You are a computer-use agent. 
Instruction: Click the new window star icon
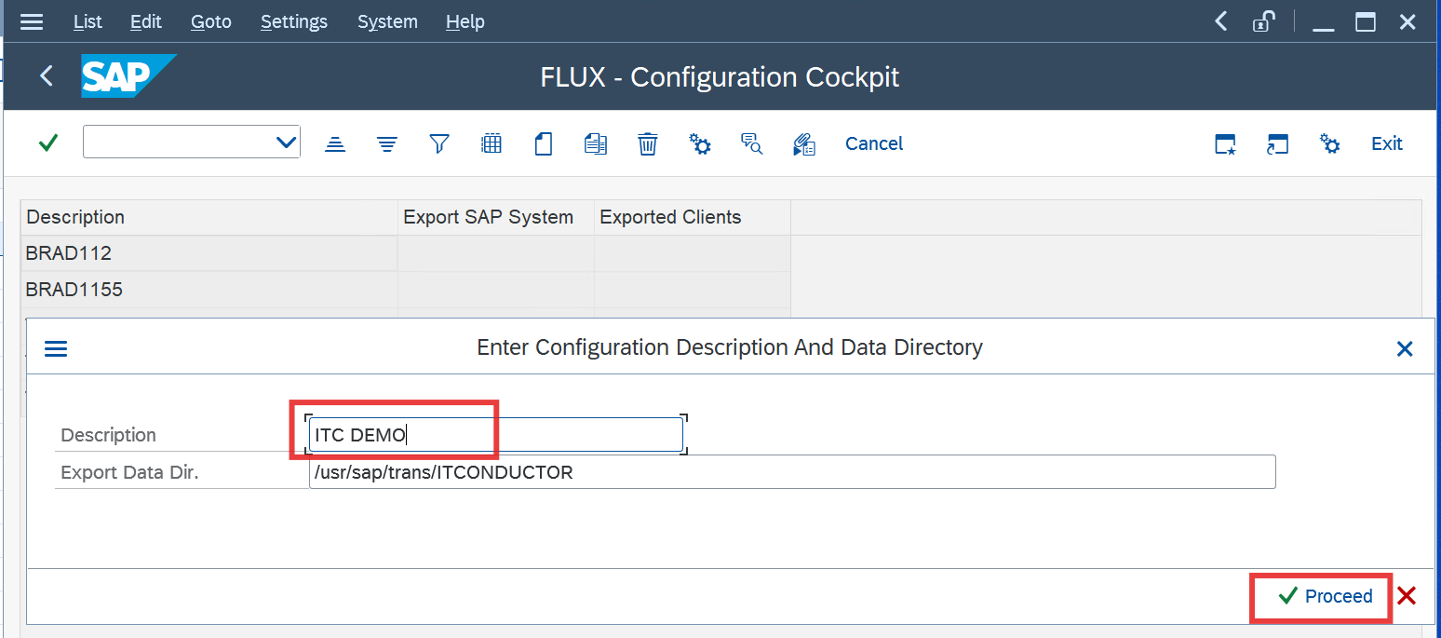point(1226,144)
